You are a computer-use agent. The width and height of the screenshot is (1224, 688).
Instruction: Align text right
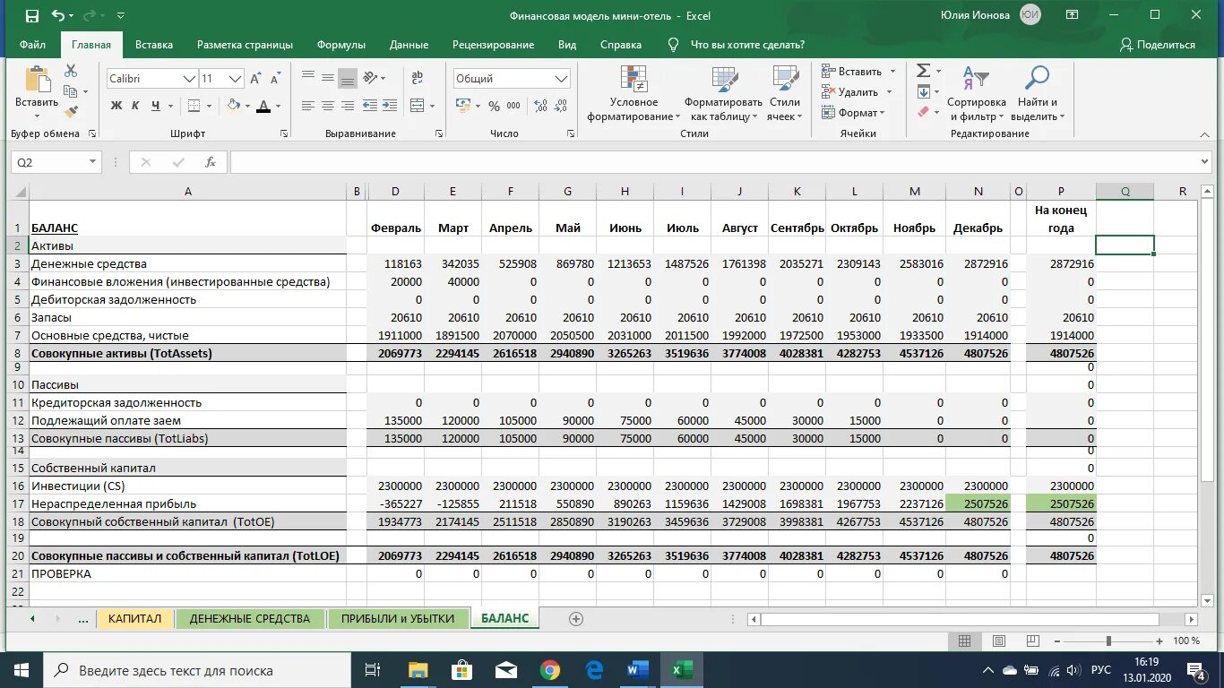[x=348, y=106]
